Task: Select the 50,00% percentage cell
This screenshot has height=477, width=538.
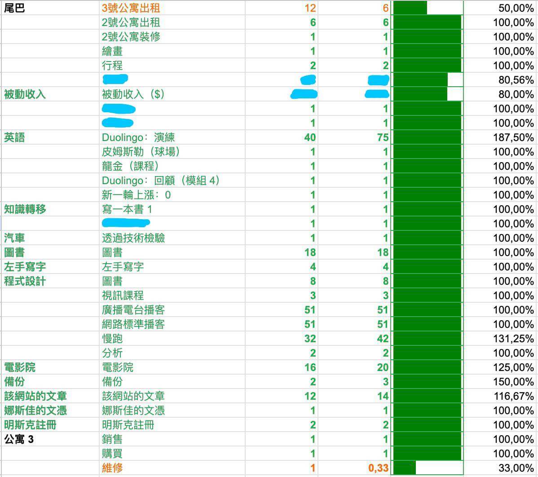Action: (x=499, y=8)
